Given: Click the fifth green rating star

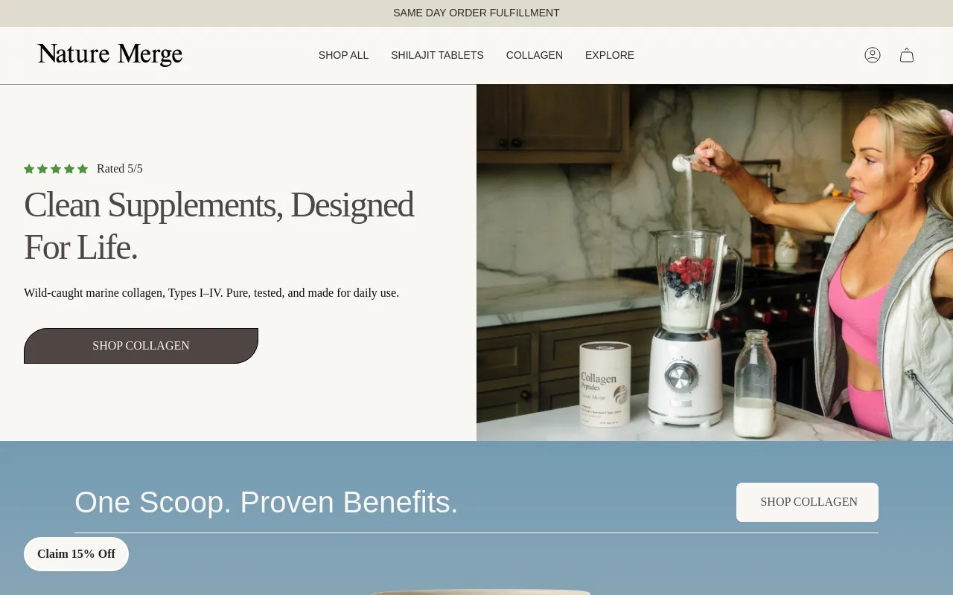Looking at the screenshot, I should 83,169.
